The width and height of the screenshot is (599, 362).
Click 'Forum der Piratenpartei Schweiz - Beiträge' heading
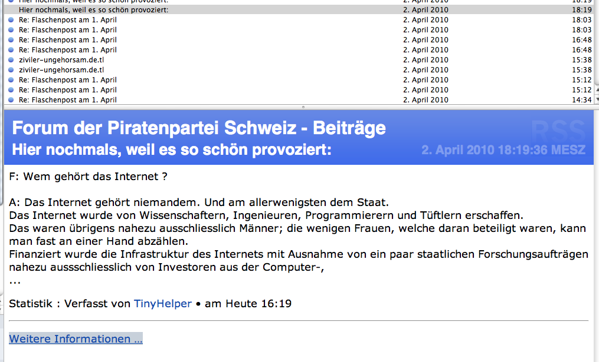click(x=199, y=128)
